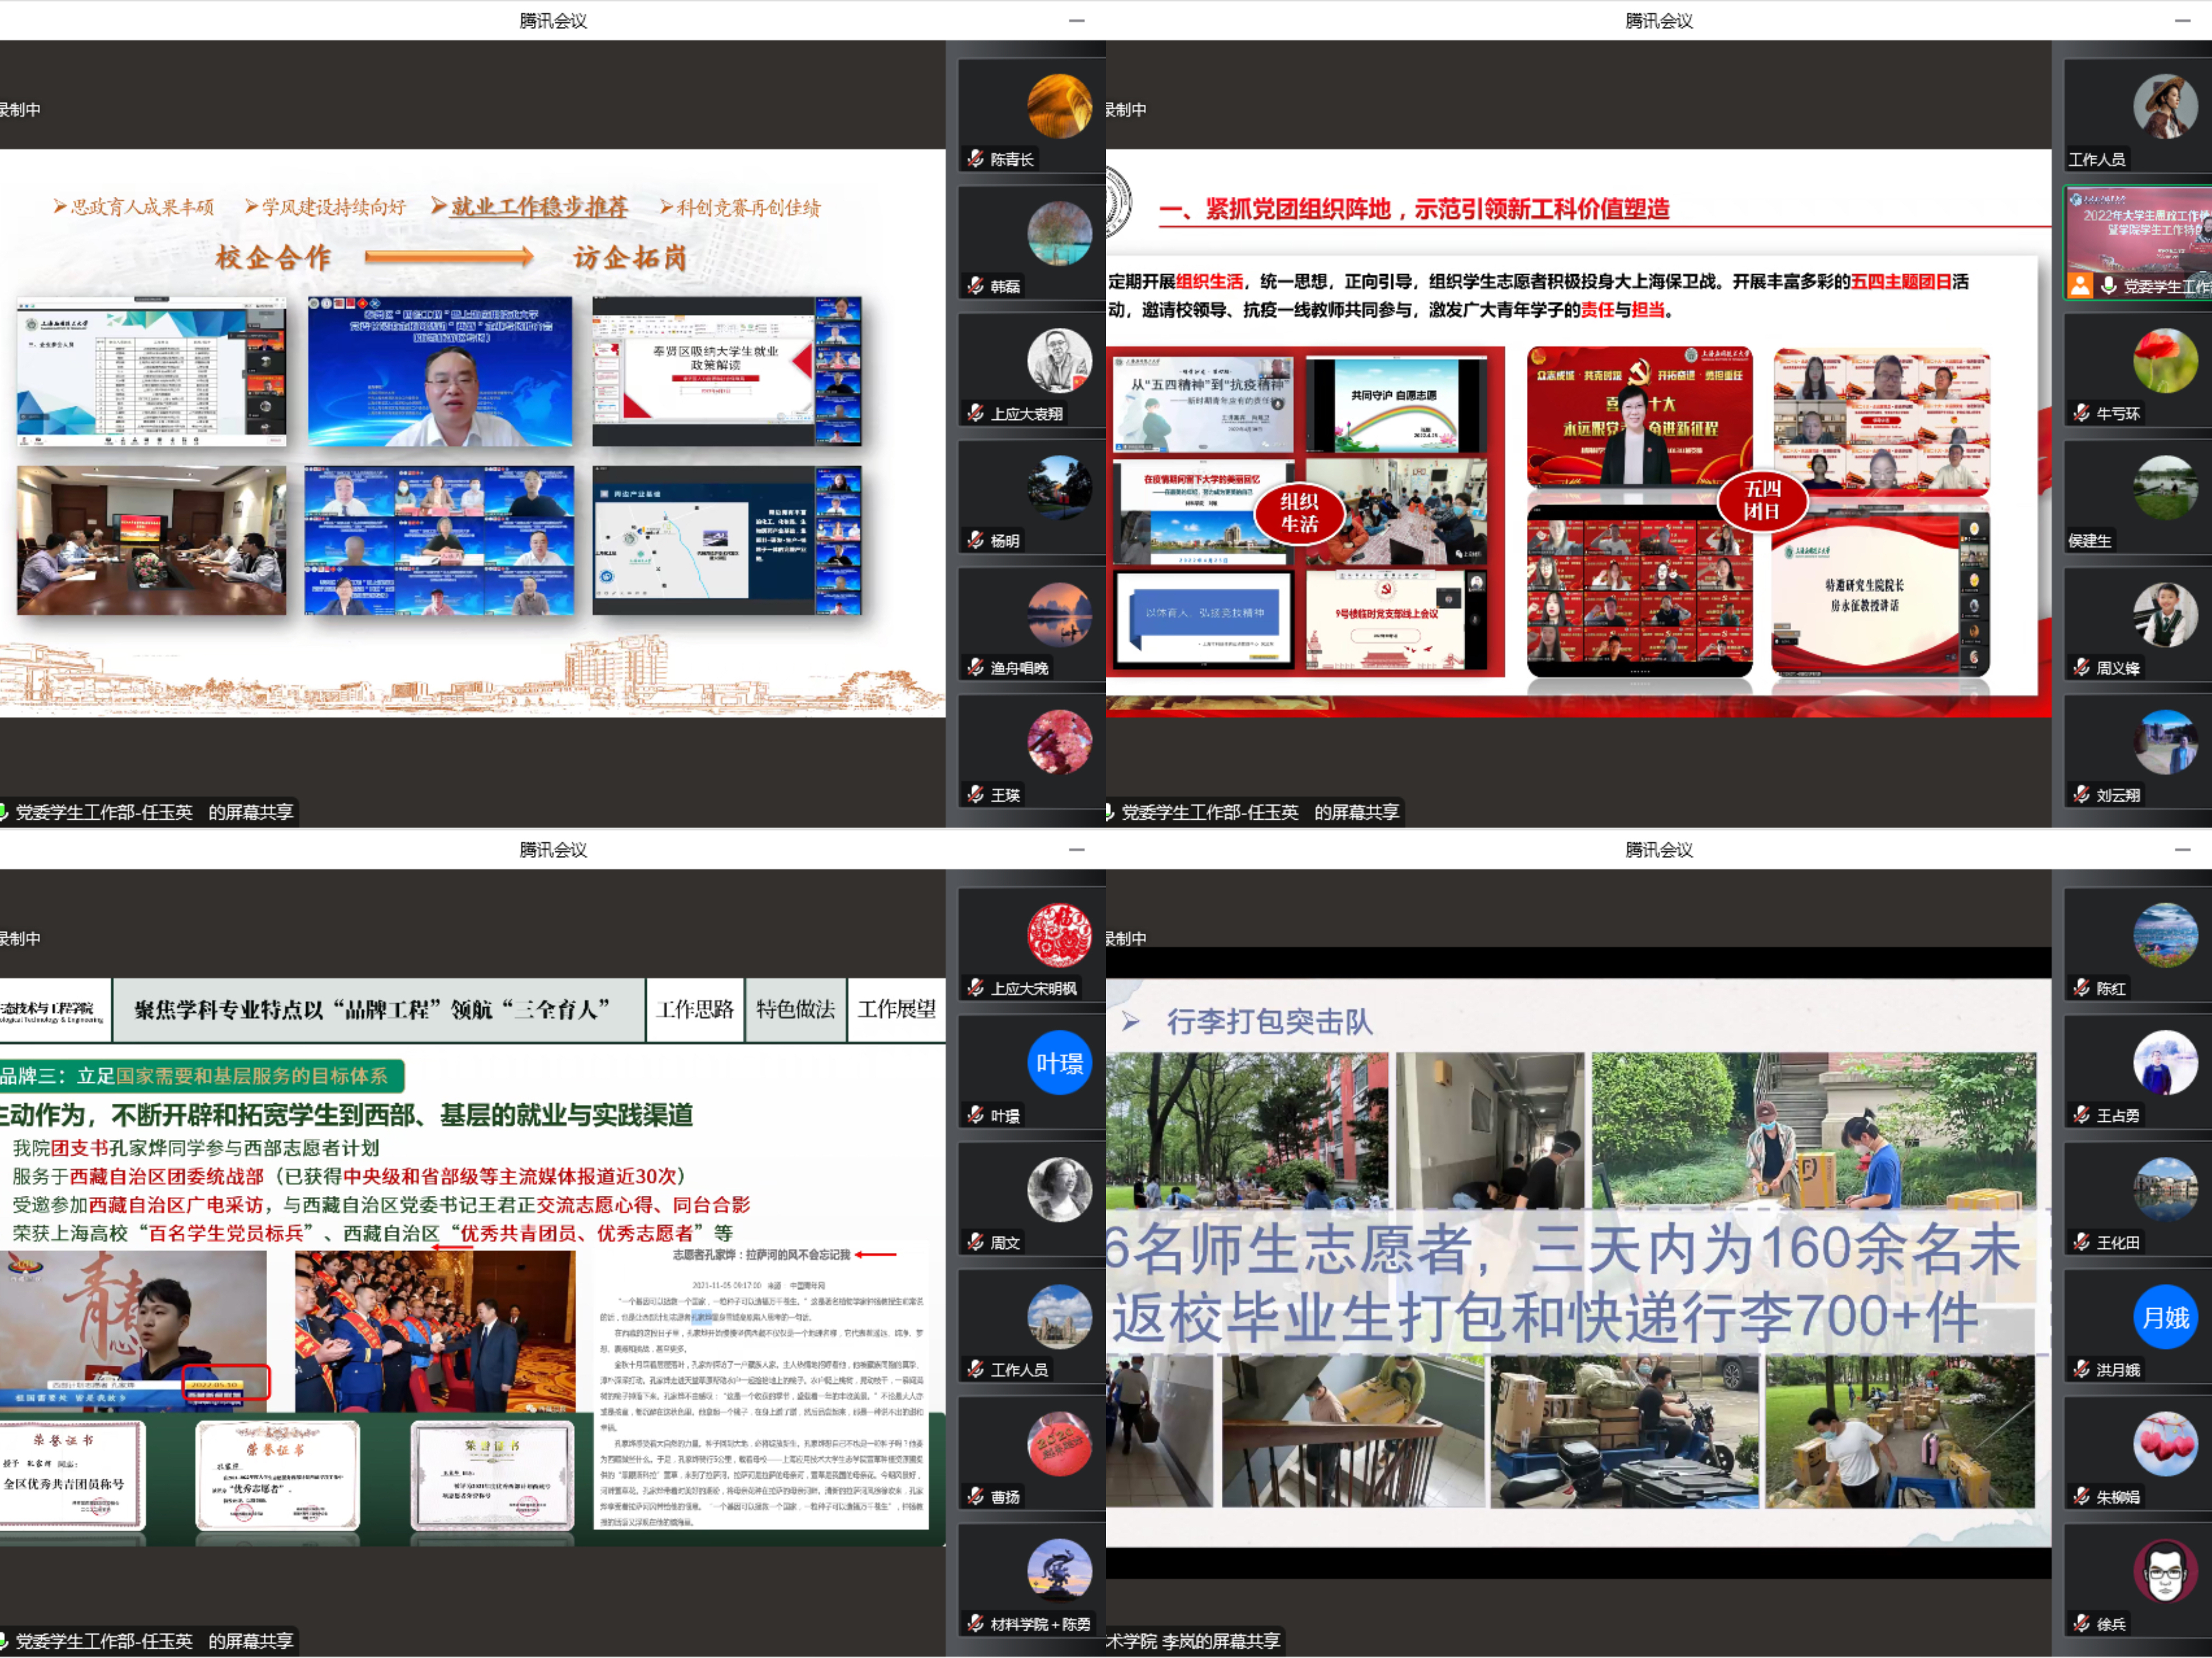Toggle 周义锋's muted microphone indicator

click(2081, 668)
